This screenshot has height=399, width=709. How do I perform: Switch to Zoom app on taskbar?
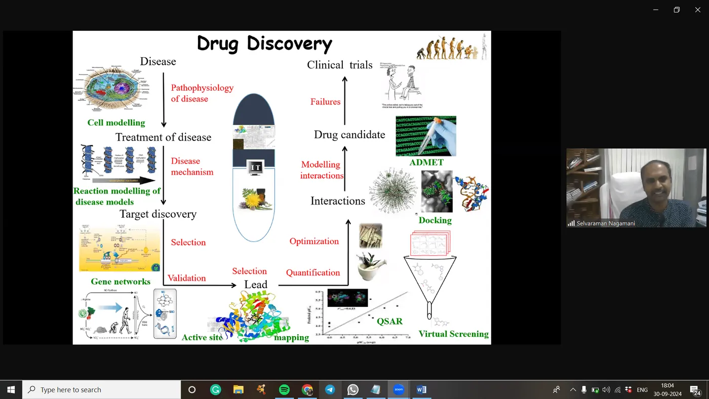coord(399,389)
